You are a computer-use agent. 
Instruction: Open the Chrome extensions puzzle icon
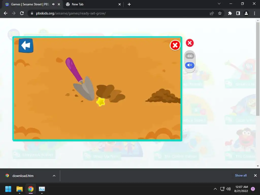230,13
